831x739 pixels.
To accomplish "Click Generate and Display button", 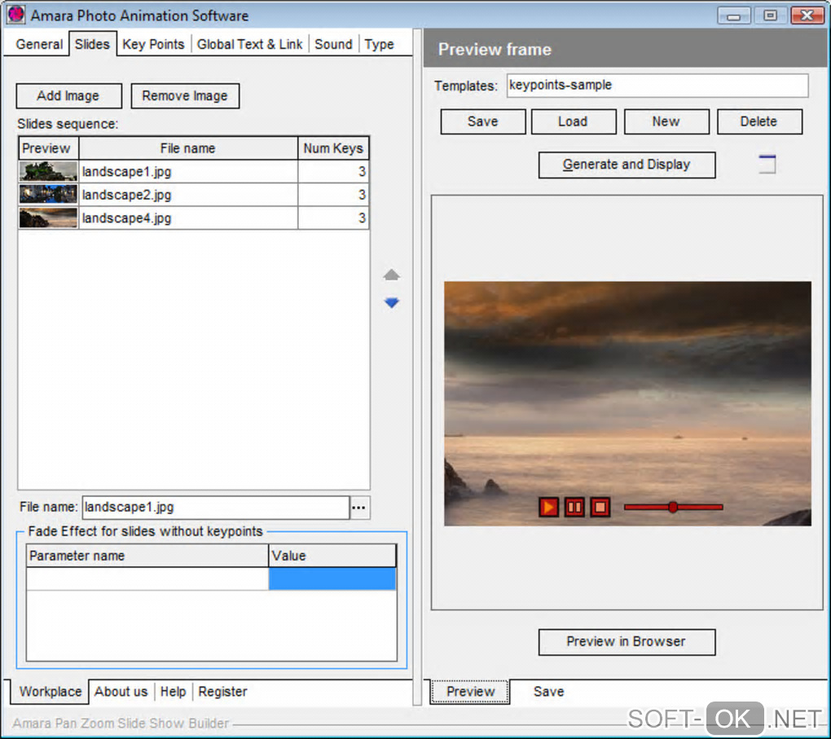I will (x=627, y=165).
